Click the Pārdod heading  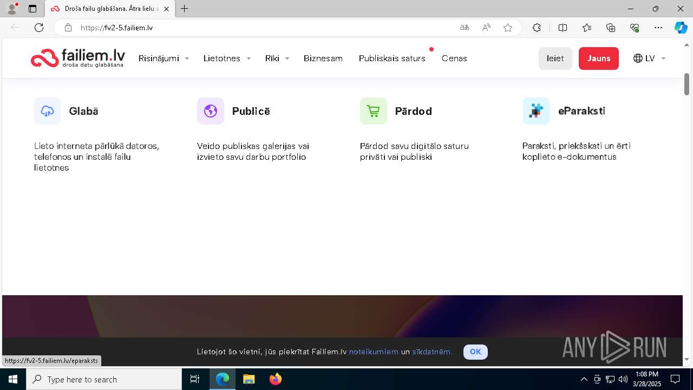(x=413, y=111)
